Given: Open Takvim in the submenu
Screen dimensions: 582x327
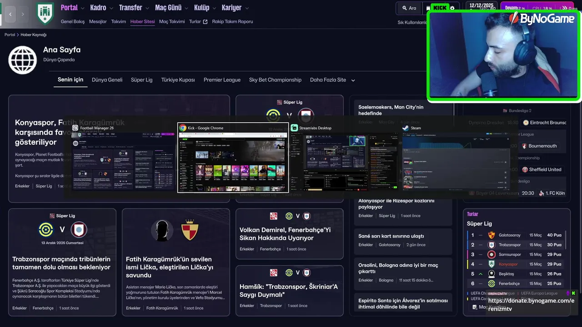Looking at the screenshot, I should click(x=119, y=22).
